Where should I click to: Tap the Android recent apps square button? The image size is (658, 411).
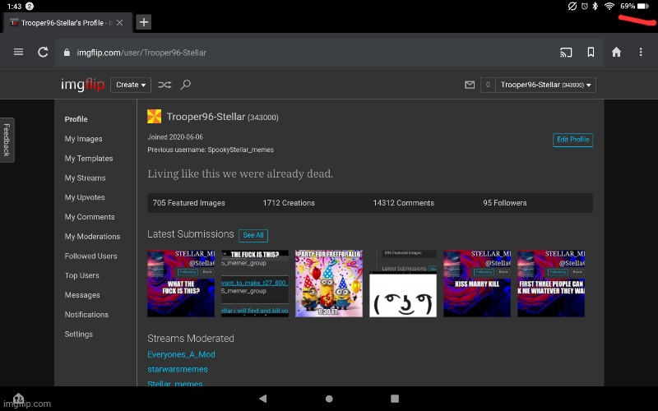tap(395, 399)
